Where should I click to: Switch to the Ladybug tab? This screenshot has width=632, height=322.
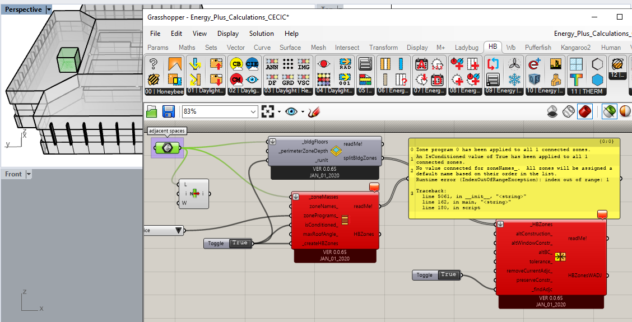(x=467, y=48)
